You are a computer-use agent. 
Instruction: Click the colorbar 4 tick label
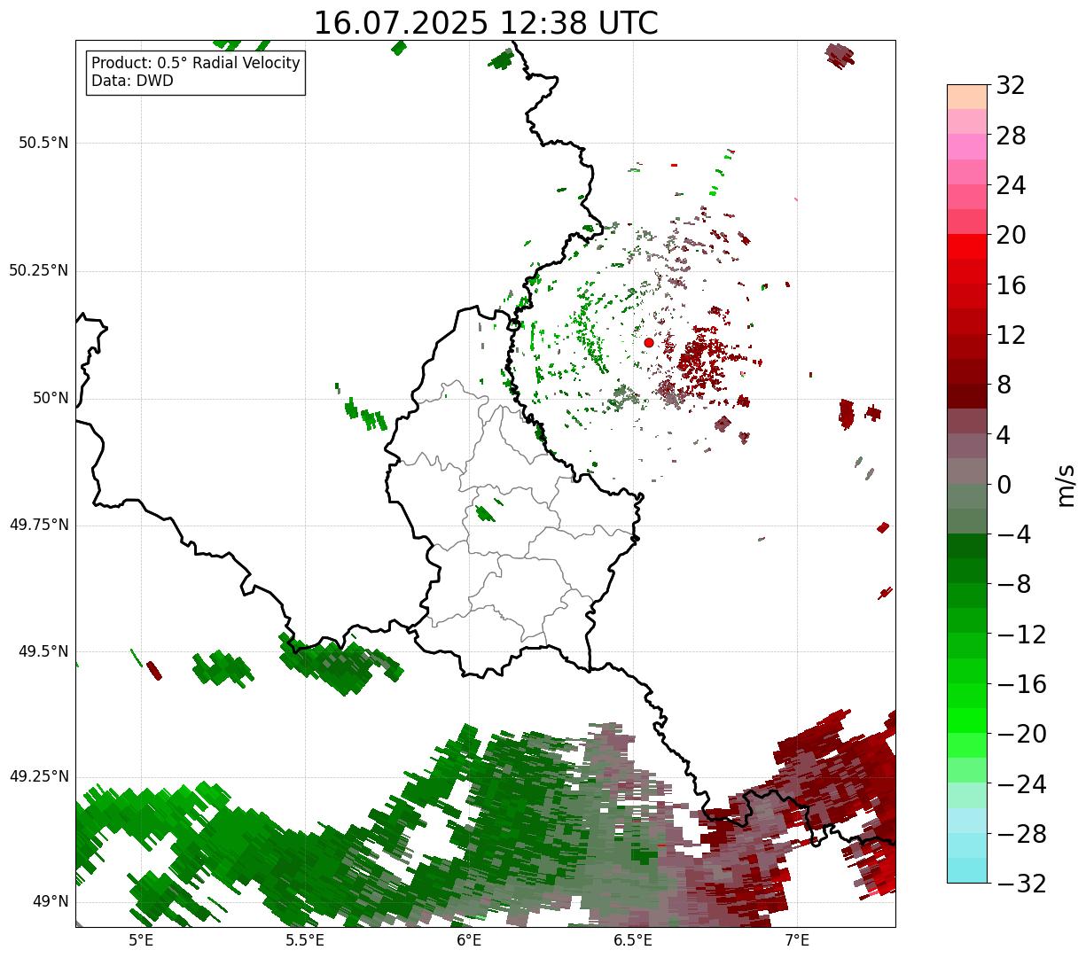point(1004,435)
